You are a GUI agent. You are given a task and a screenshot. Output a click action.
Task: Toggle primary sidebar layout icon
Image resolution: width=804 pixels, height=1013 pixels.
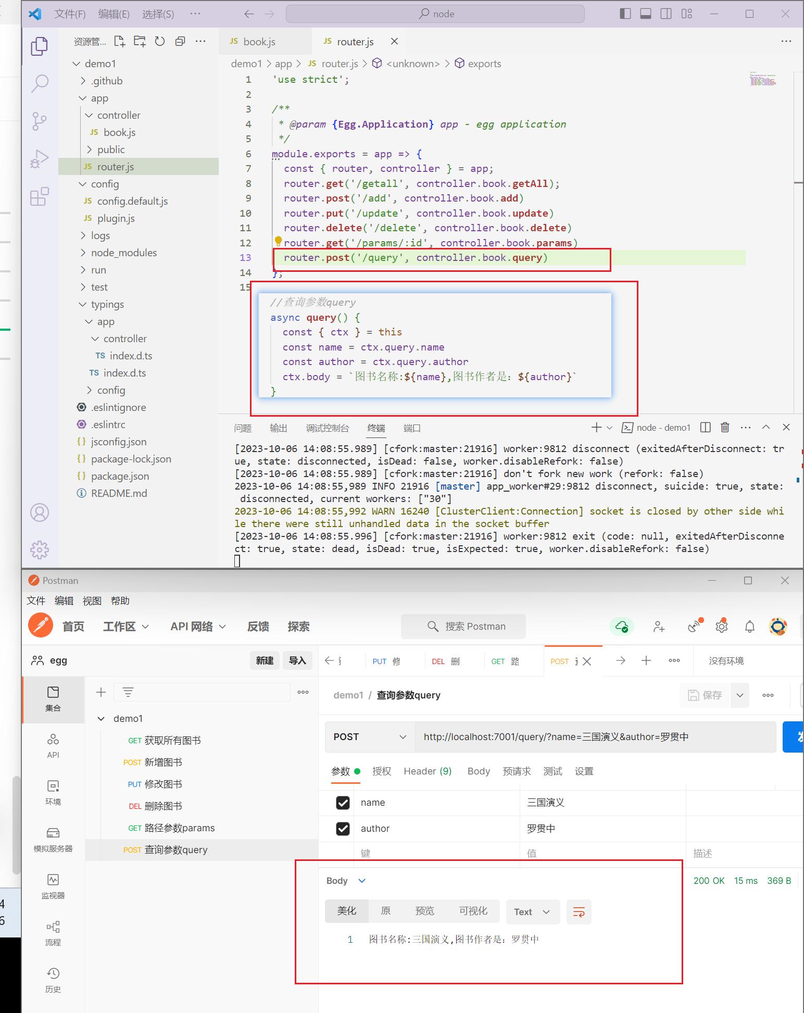pos(625,14)
